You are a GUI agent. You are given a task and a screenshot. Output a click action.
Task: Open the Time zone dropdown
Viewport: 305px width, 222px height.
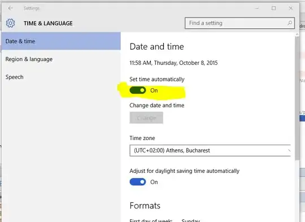210,150
